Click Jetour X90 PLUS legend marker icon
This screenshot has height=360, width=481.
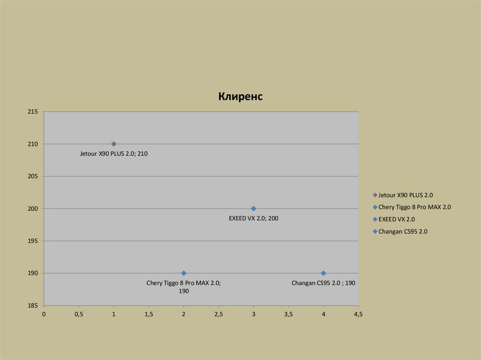coord(375,195)
